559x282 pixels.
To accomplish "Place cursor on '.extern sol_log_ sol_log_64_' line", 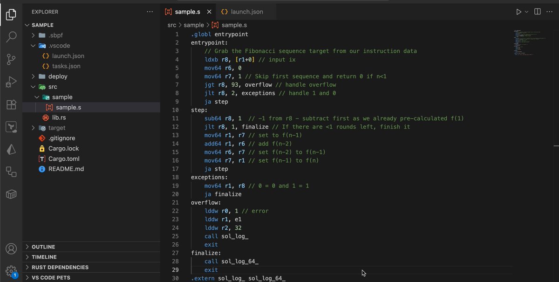I will coord(238,278).
